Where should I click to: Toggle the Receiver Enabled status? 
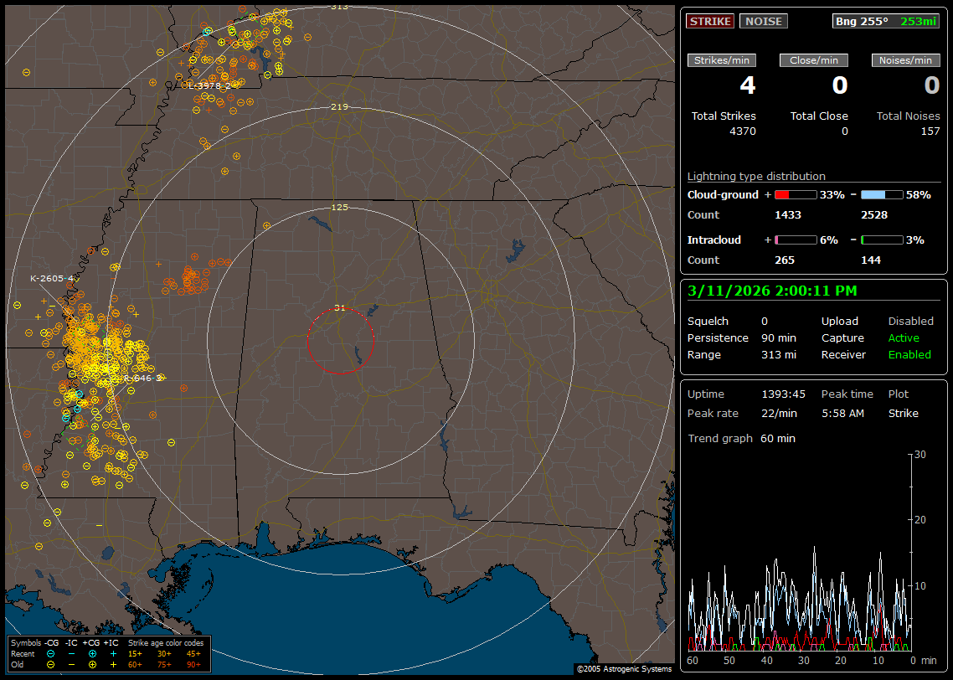point(909,354)
